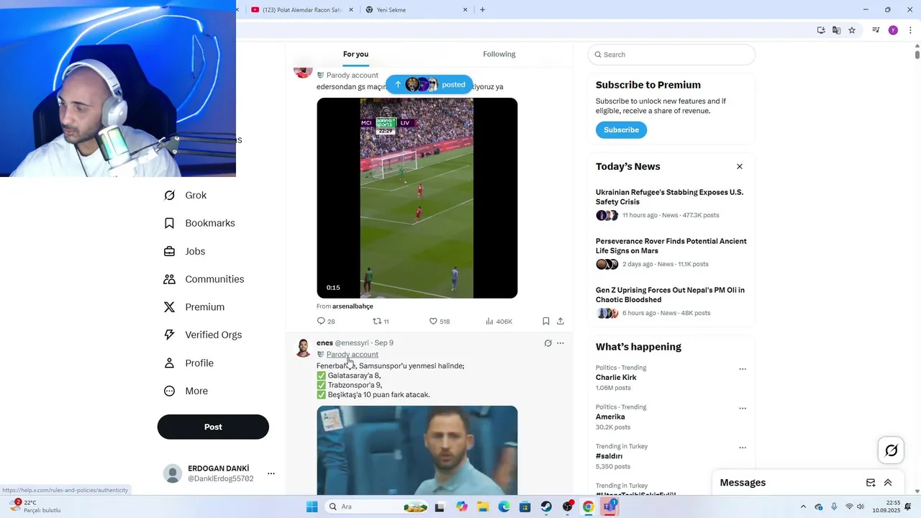Close the Today's News panel
Viewport: 921px width, 518px height.
click(x=739, y=166)
